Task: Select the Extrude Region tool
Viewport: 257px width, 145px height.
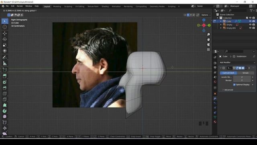Action: [4, 76]
